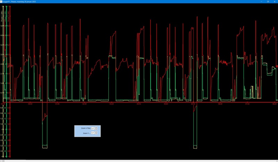Click the 05:50 time axis label

pyautogui.click(x=193, y=104)
